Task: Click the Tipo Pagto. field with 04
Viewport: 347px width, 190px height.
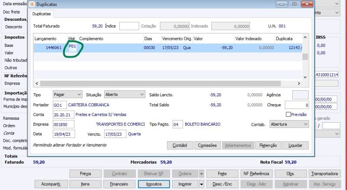Action: point(177,124)
